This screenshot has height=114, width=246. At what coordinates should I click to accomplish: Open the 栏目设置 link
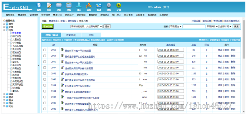tap(196, 21)
